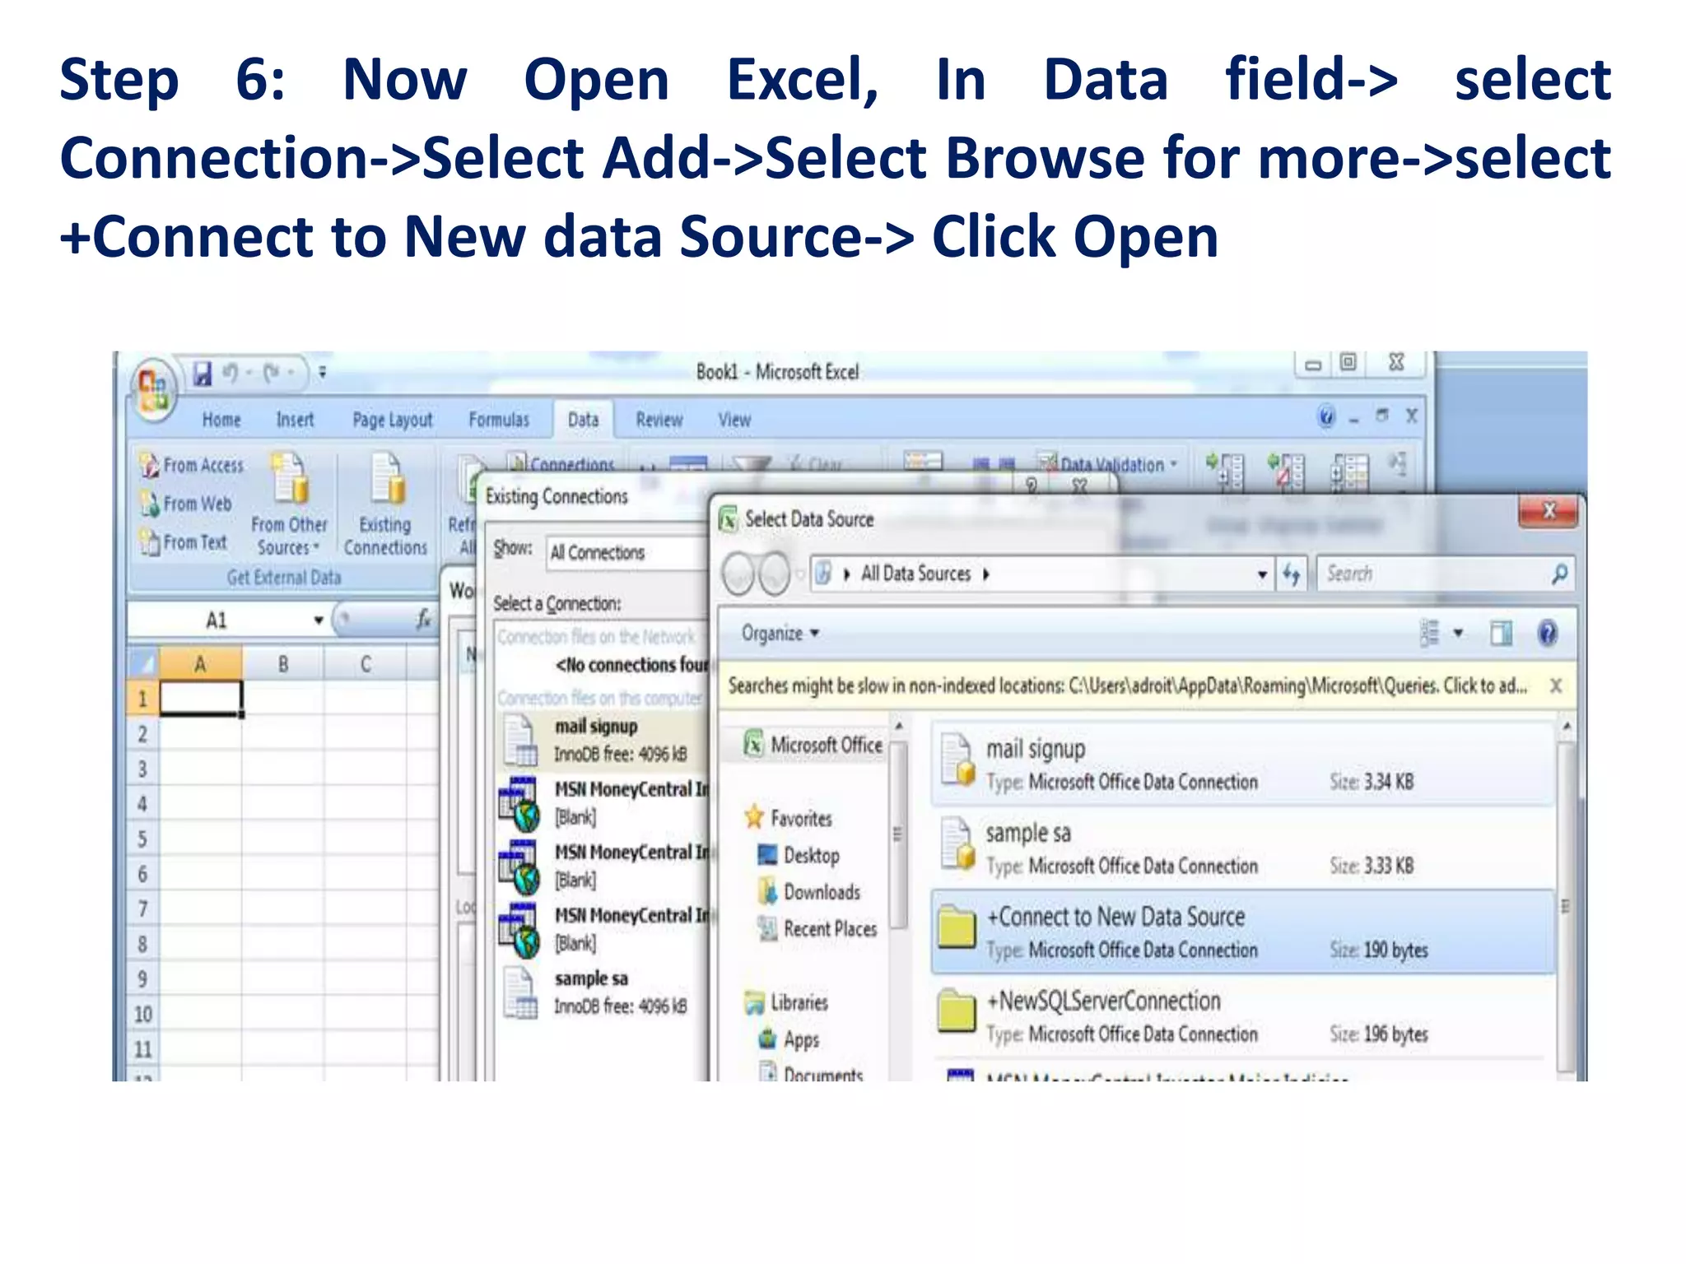Image resolution: width=1686 pixels, height=1264 pixels.
Task: Click the change view icon
Action: point(1430,633)
